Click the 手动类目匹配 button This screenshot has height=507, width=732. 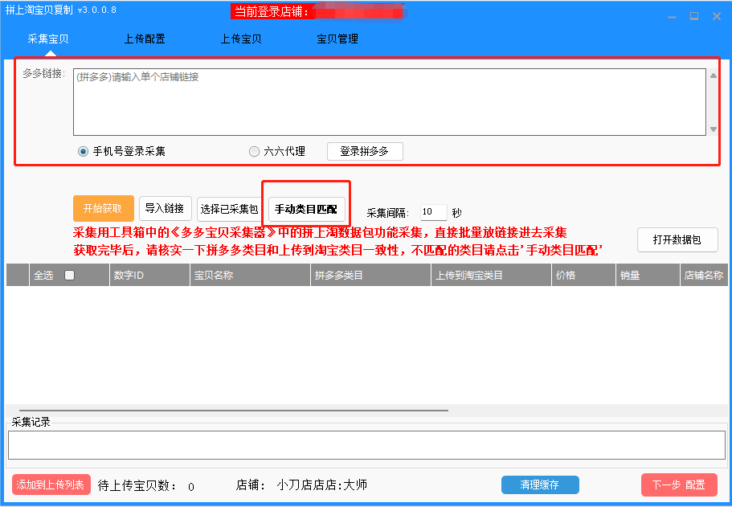click(x=306, y=209)
